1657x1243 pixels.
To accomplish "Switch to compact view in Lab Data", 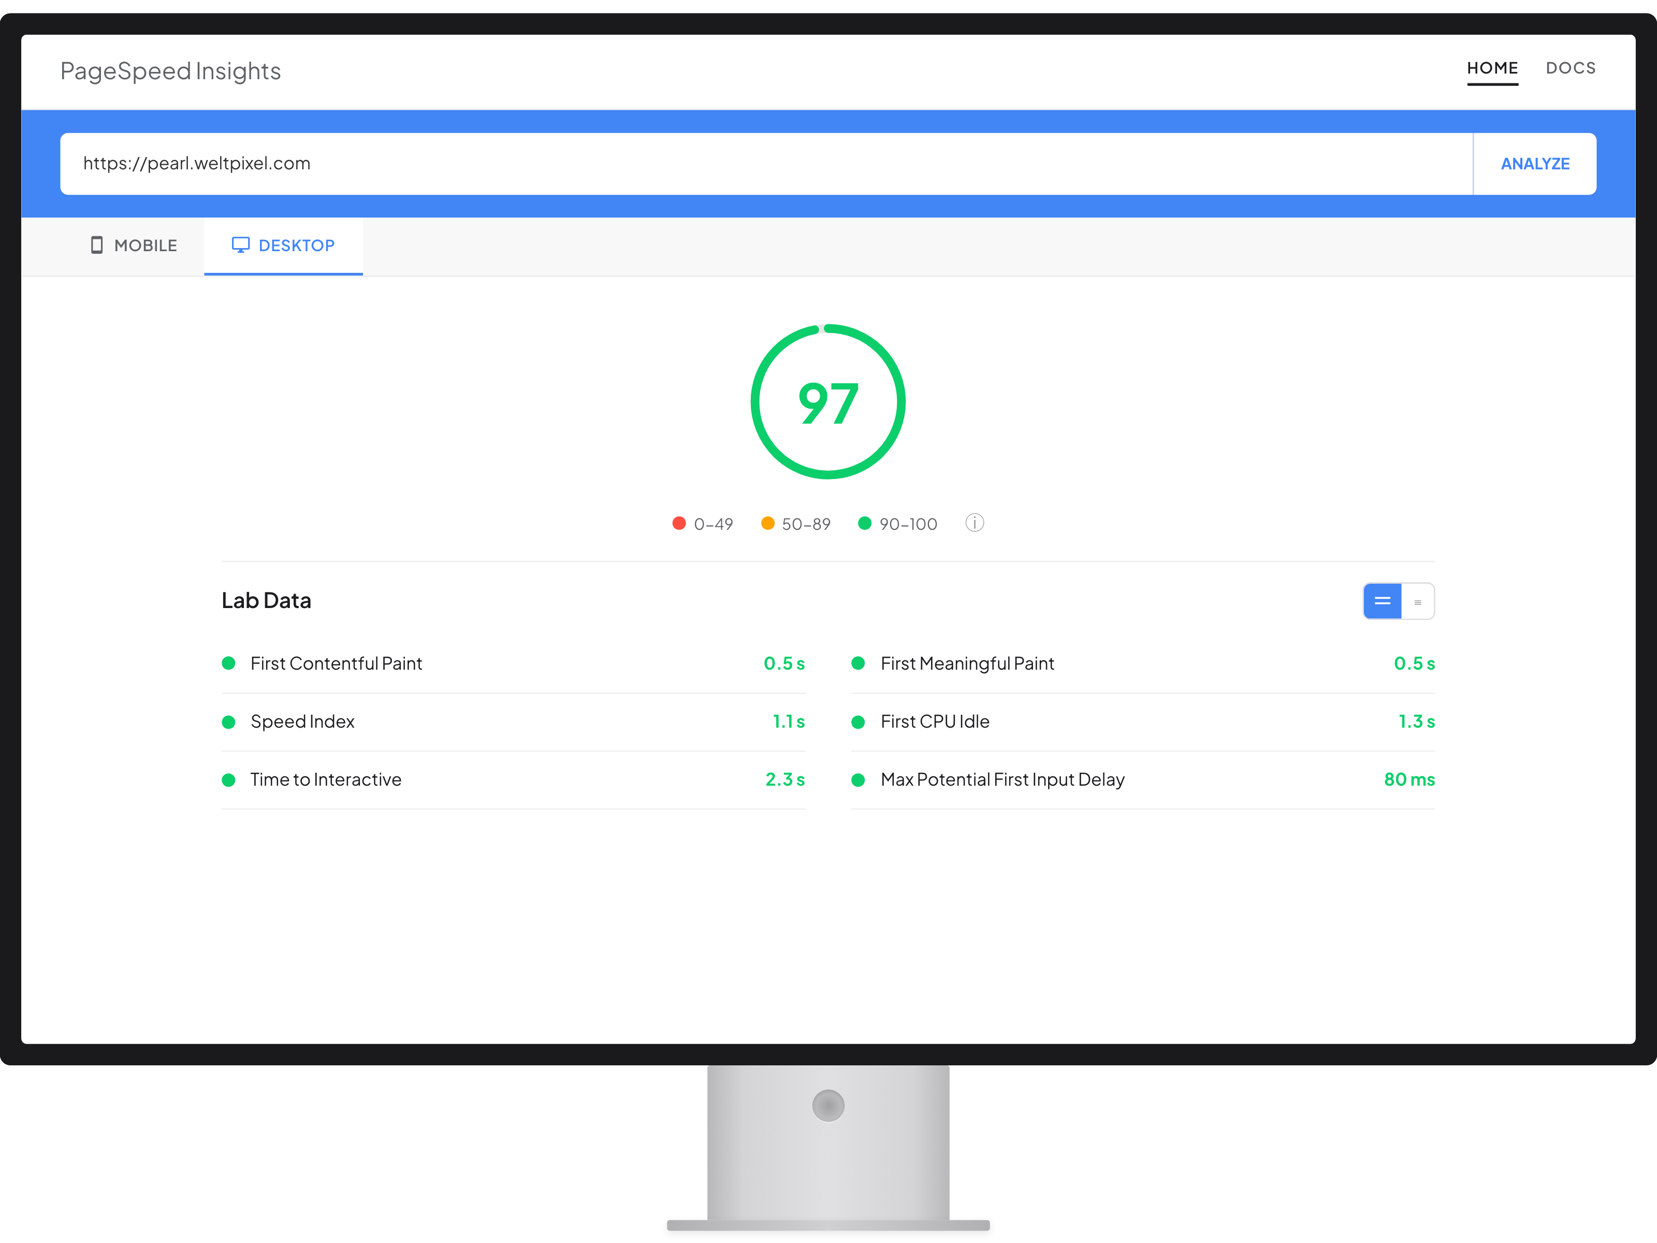I will tap(1417, 602).
